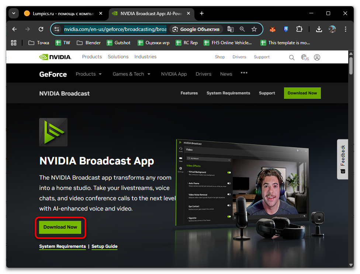Expand the tab search dropdown arrow
Viewport: 360px width, 274px height.
click(14, 13)
